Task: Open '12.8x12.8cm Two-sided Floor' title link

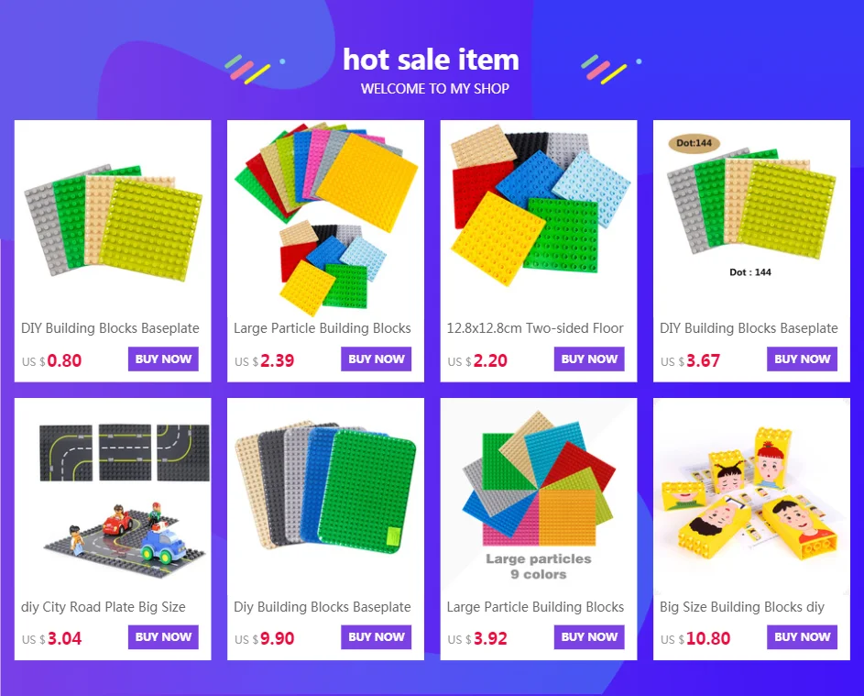Action: [x=535, y=328]
